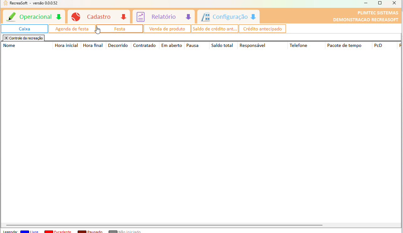Screen dimensions: 403x233
Task: Click the blue Configuração panel icon
Action: point(205,17)
